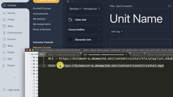Click the Profile people icon
The width and height of the screenshot is (173, 97).
click(x=4, y=20)
